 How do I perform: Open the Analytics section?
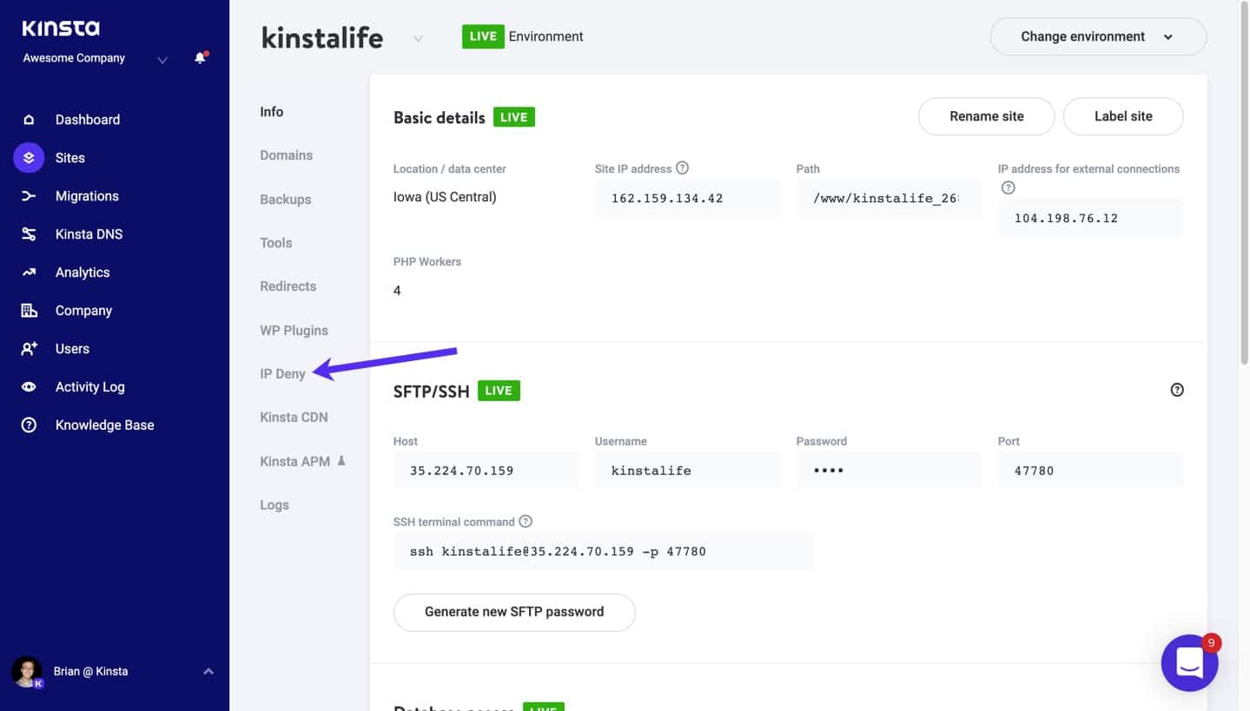click(x=83, y=272)
